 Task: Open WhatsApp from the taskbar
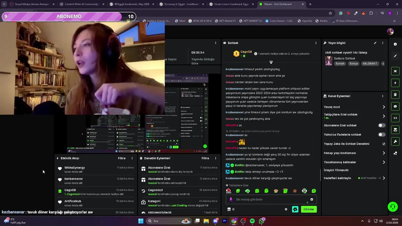coord(262,221)
